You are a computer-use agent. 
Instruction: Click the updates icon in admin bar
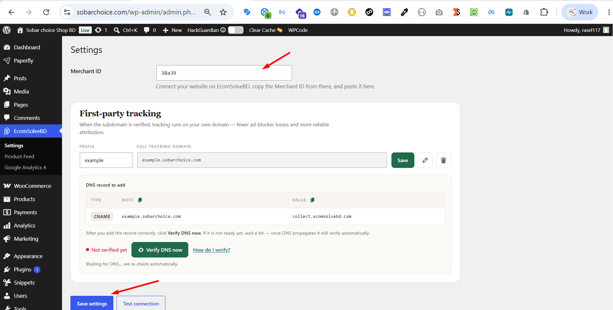(99, 30)
